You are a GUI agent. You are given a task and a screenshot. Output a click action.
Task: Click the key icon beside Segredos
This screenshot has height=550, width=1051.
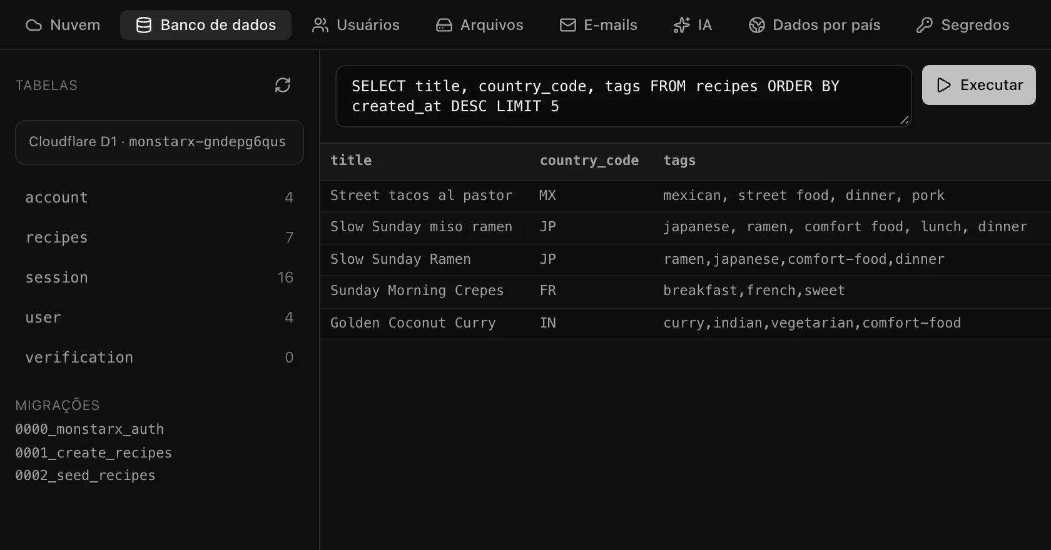pyautogui.click(x=925, y=25)
